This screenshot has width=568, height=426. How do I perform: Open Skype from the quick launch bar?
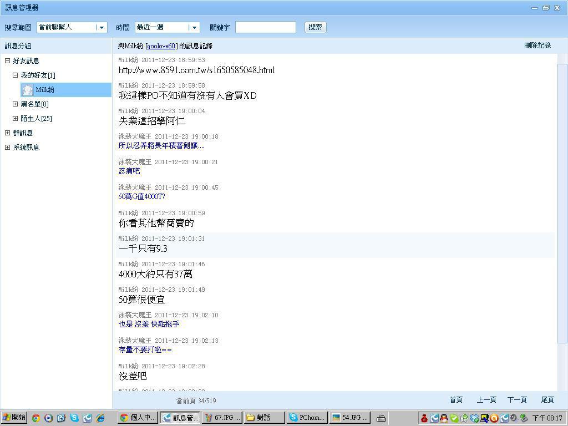(x=74, y=418)
